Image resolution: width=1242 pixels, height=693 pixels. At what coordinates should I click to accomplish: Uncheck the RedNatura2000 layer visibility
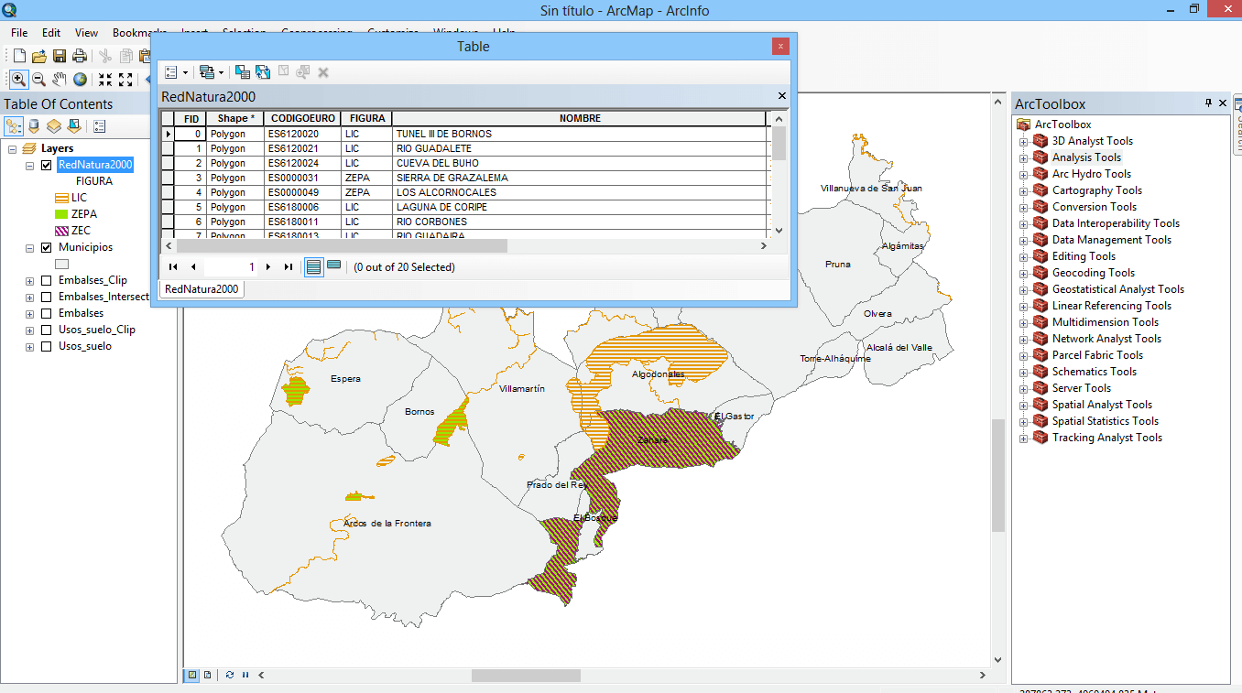[46, 166]
